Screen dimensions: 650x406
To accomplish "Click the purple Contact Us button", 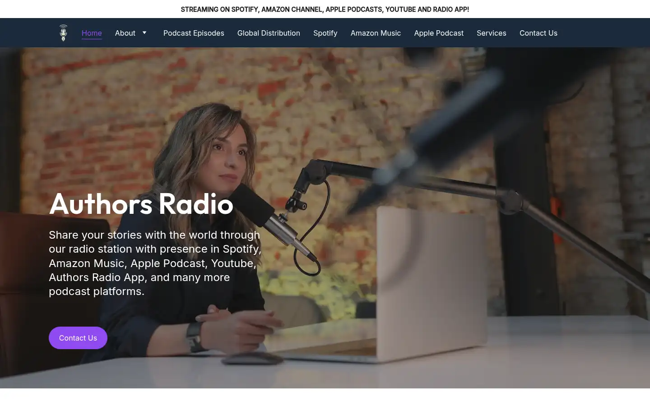I will (78, 338).
